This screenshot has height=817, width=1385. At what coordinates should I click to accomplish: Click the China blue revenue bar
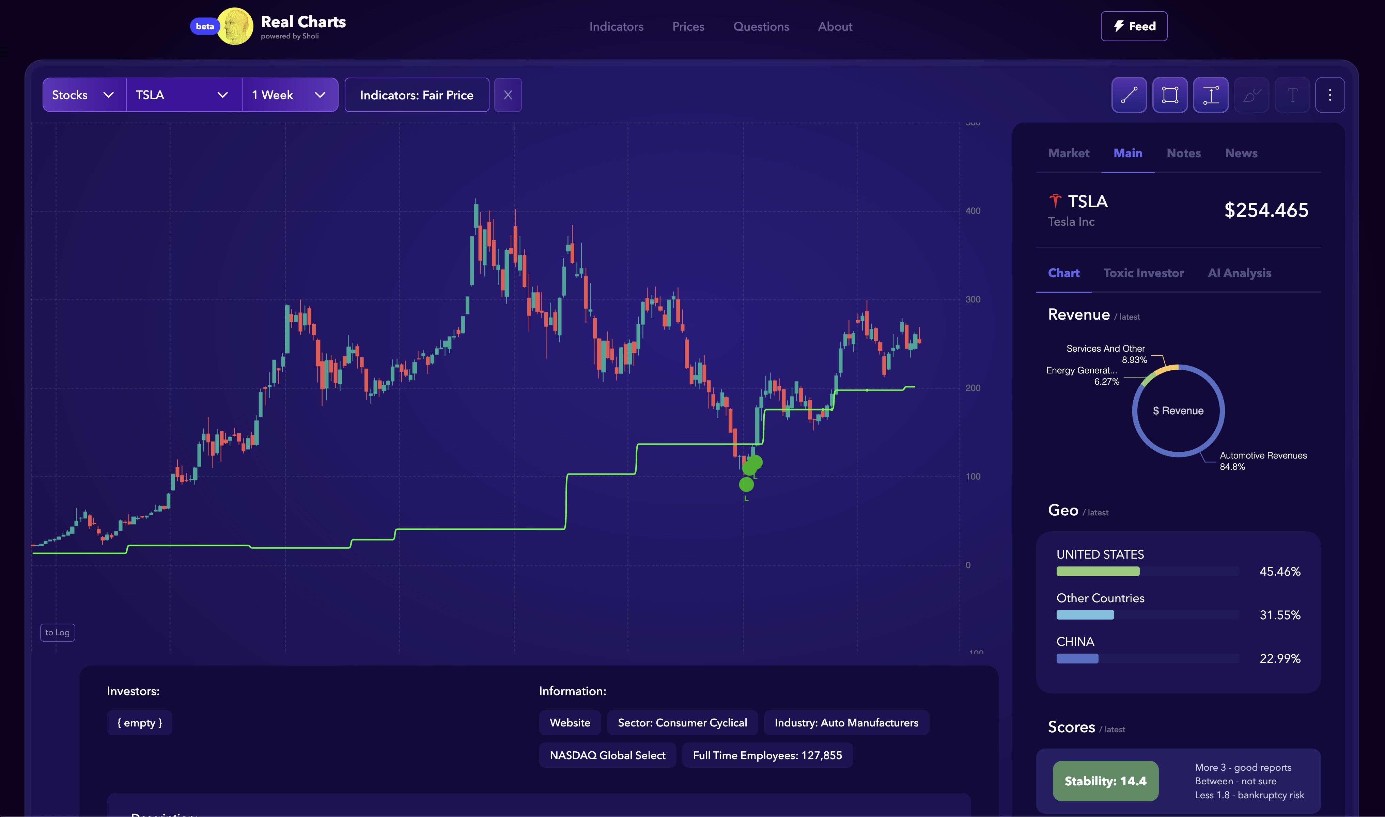pos(1077,658)
